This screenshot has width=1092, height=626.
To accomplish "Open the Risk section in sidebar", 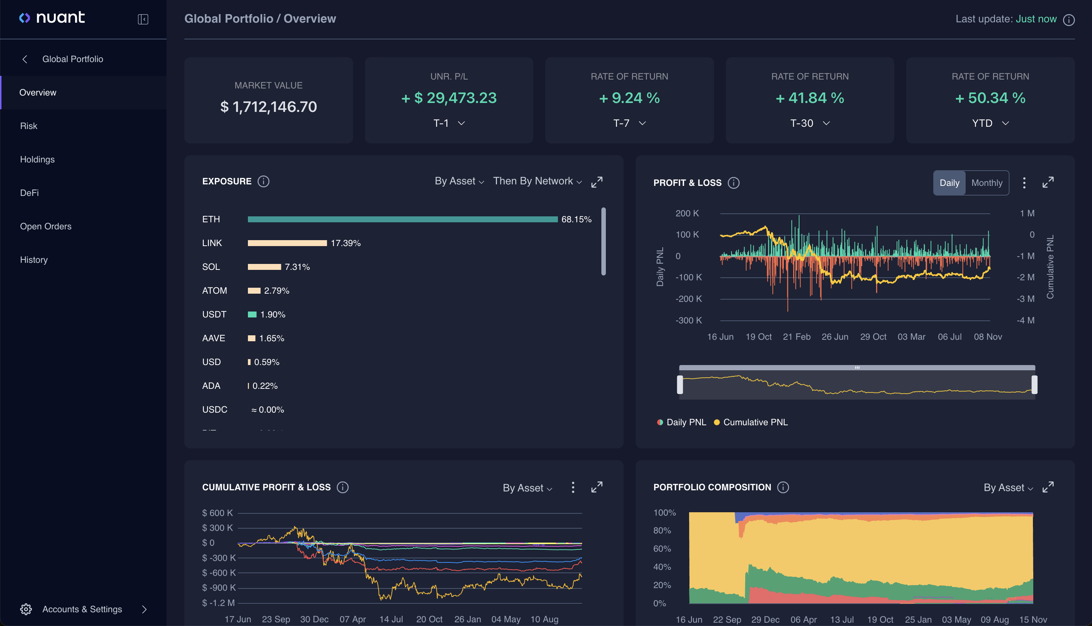I will click(29, 125).
